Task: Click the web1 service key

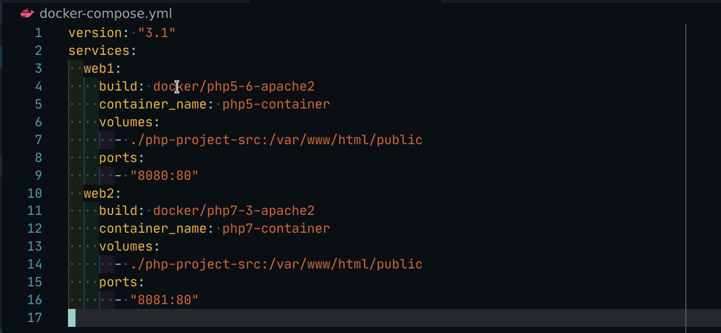Action: click(100, 69)
